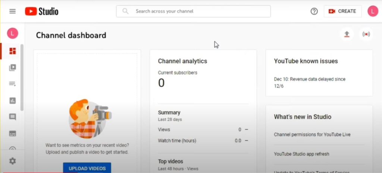Click the YouTube Studio logo
Screen dimensions: 382x173
(x=42, y=12)
